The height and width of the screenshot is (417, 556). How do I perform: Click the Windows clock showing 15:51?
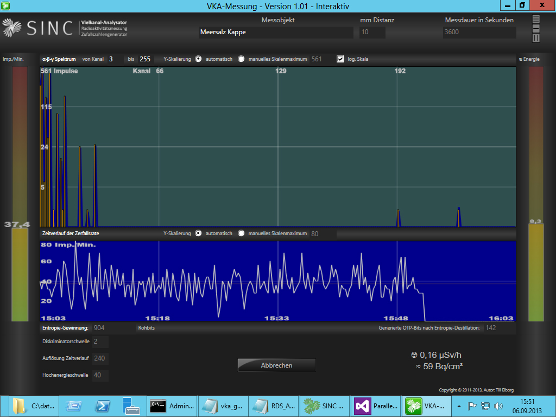coord(527,406)
